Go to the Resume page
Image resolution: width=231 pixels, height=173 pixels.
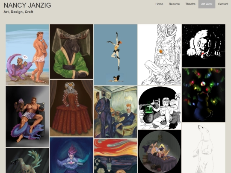(x=174, y=4)
